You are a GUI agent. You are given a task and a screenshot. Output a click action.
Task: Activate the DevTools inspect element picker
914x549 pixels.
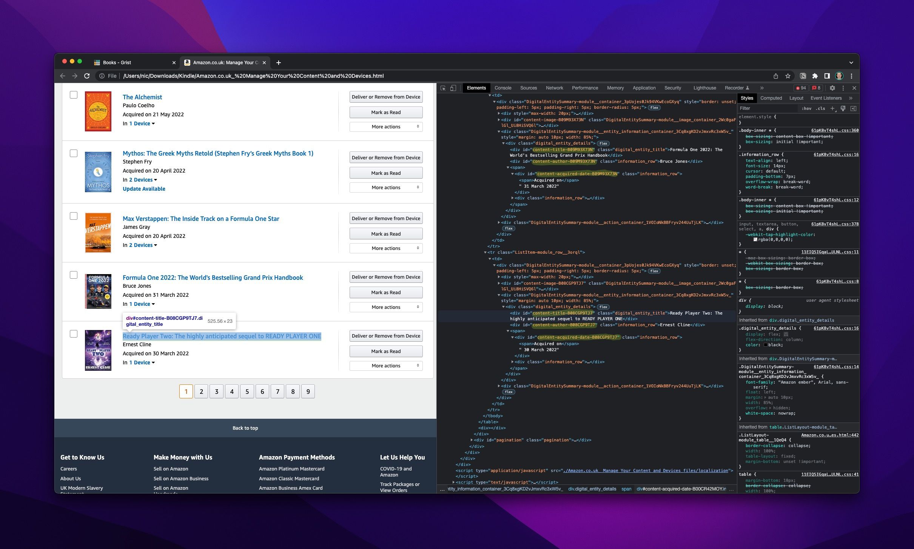[x=443, y=88]
